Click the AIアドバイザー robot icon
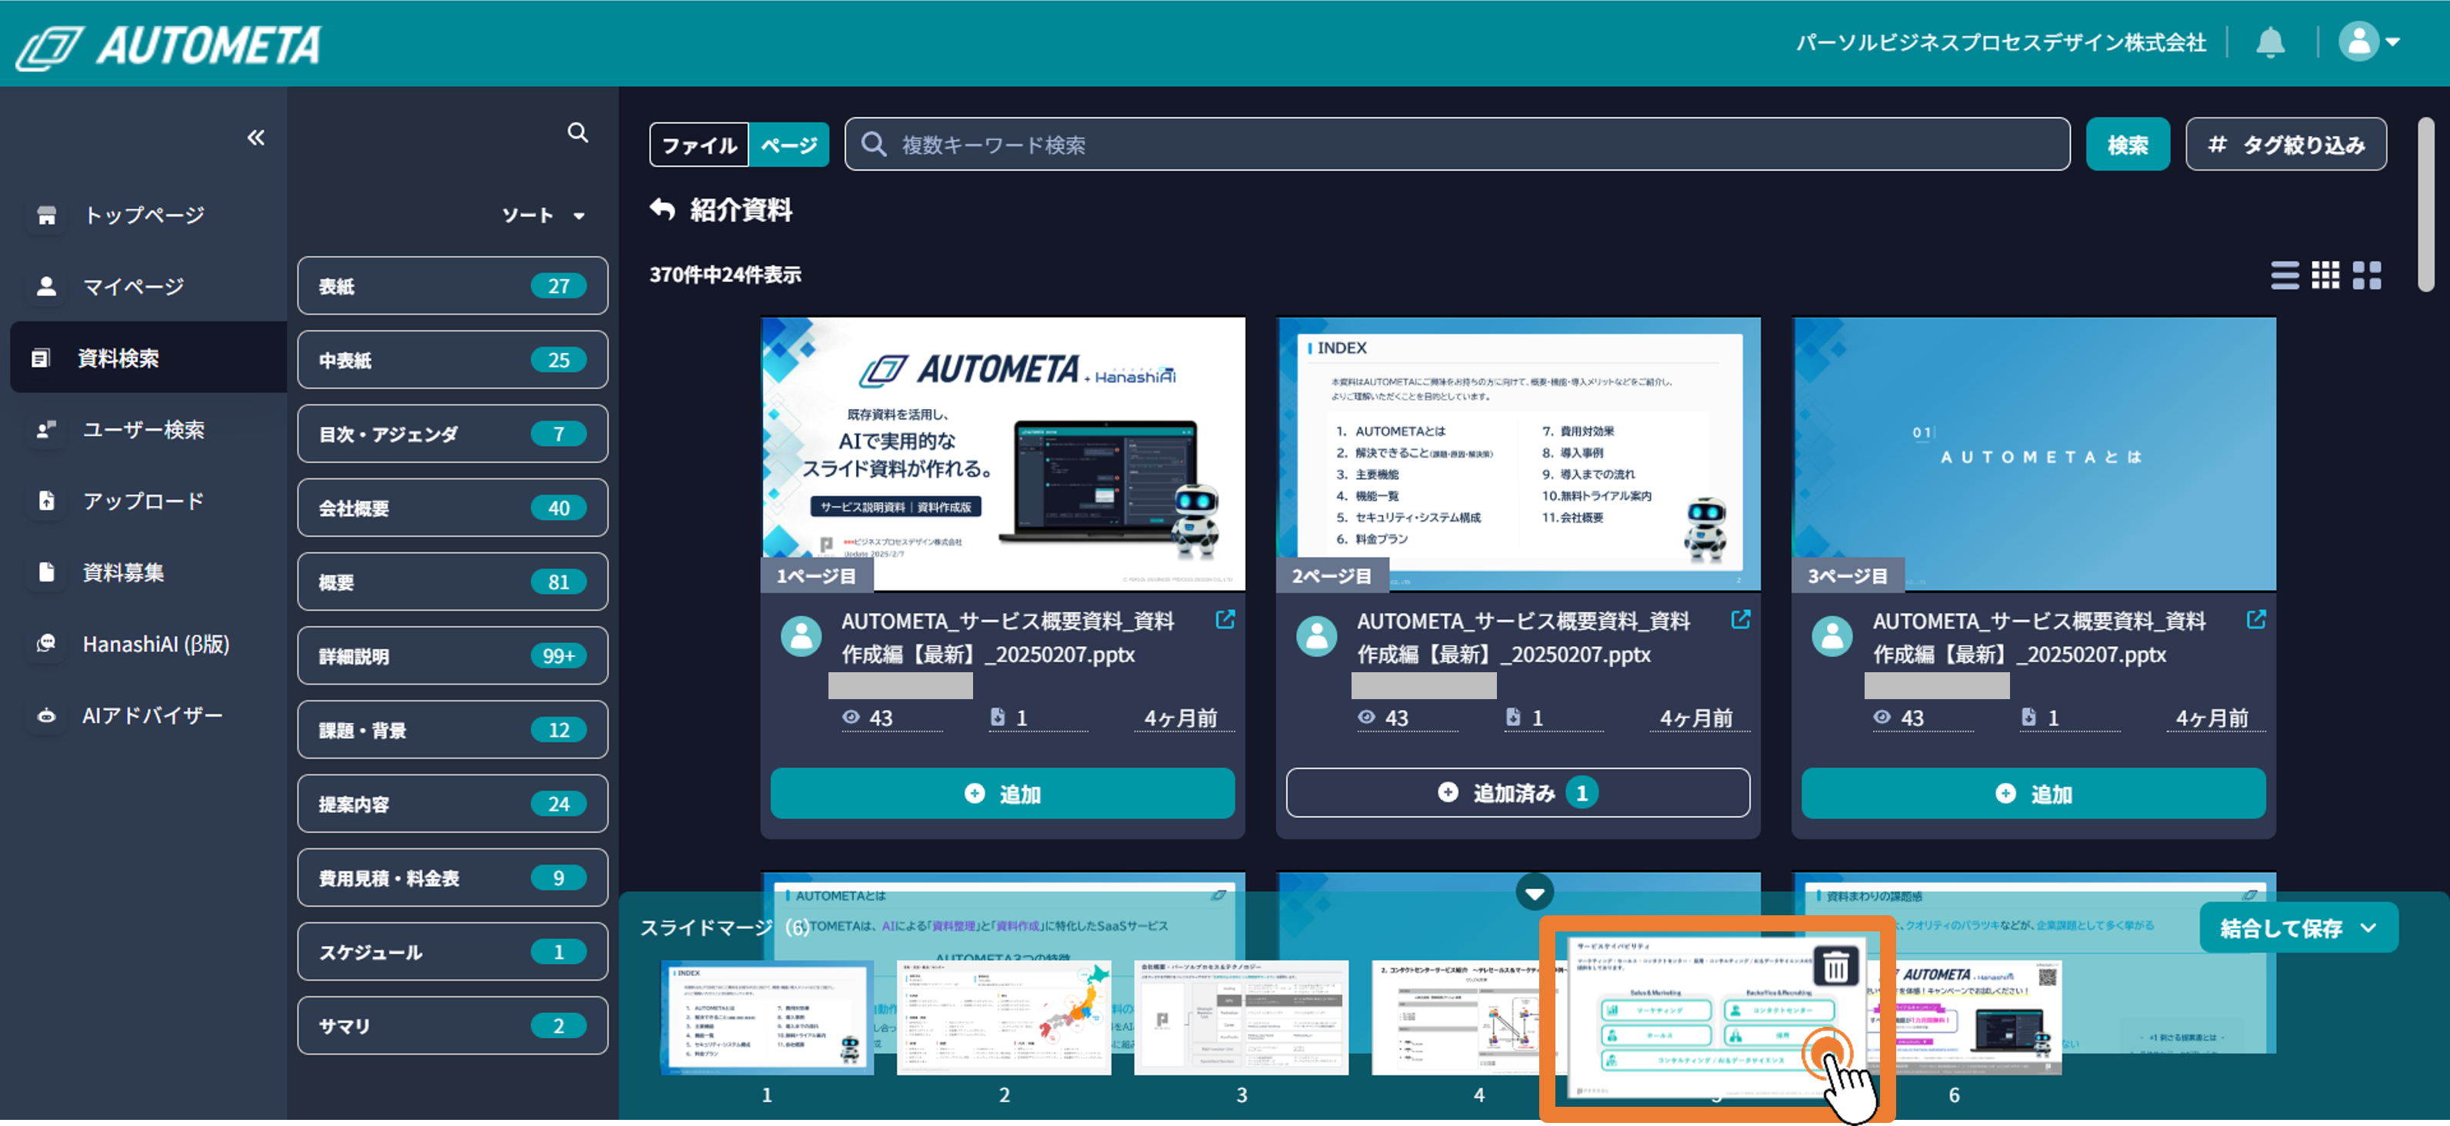This screenshot has width=2450, height=1126. click(x=45, y=715)
